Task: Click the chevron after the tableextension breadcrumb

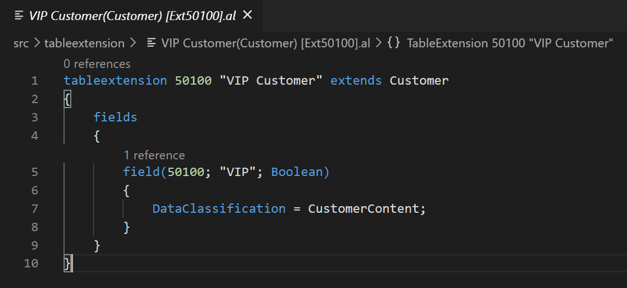Action: tap(133, 43)
